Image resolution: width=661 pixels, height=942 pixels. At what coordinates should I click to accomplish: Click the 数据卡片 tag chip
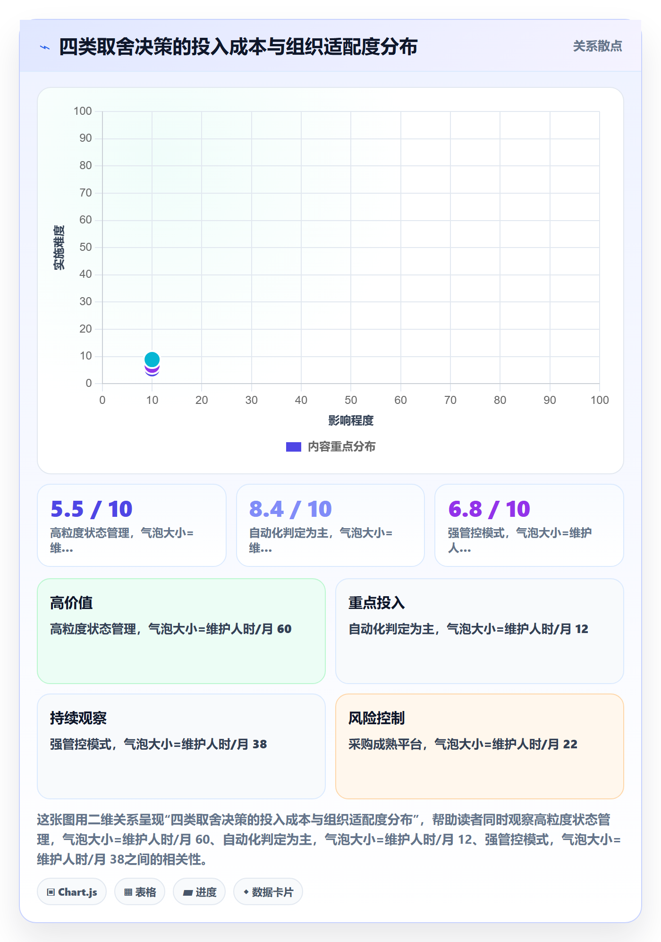(x=268, y=892)
